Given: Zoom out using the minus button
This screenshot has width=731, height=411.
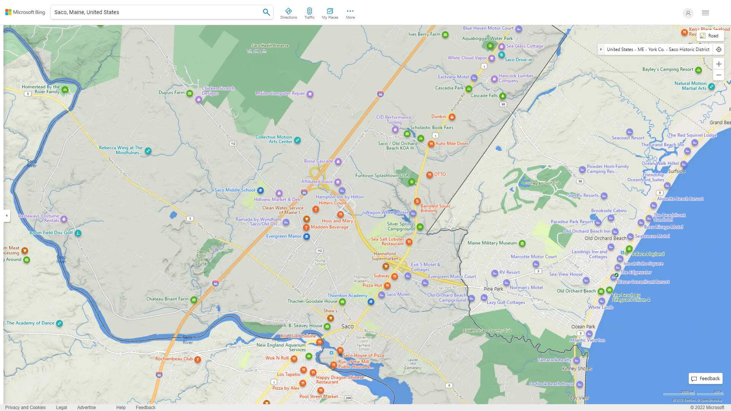Looking at the screenshot, I should click(719, 75).
